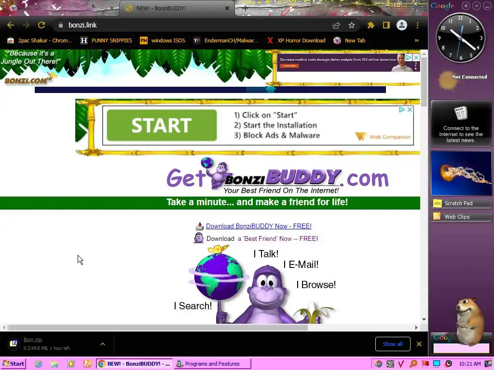Screen dimensions: 494x370
Task: Open the Chrome three-dot menu
Action: [x=417, y=25]
